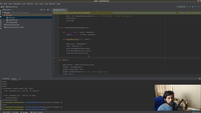Click the DragDropWidget class definition line

pos(74,28)
